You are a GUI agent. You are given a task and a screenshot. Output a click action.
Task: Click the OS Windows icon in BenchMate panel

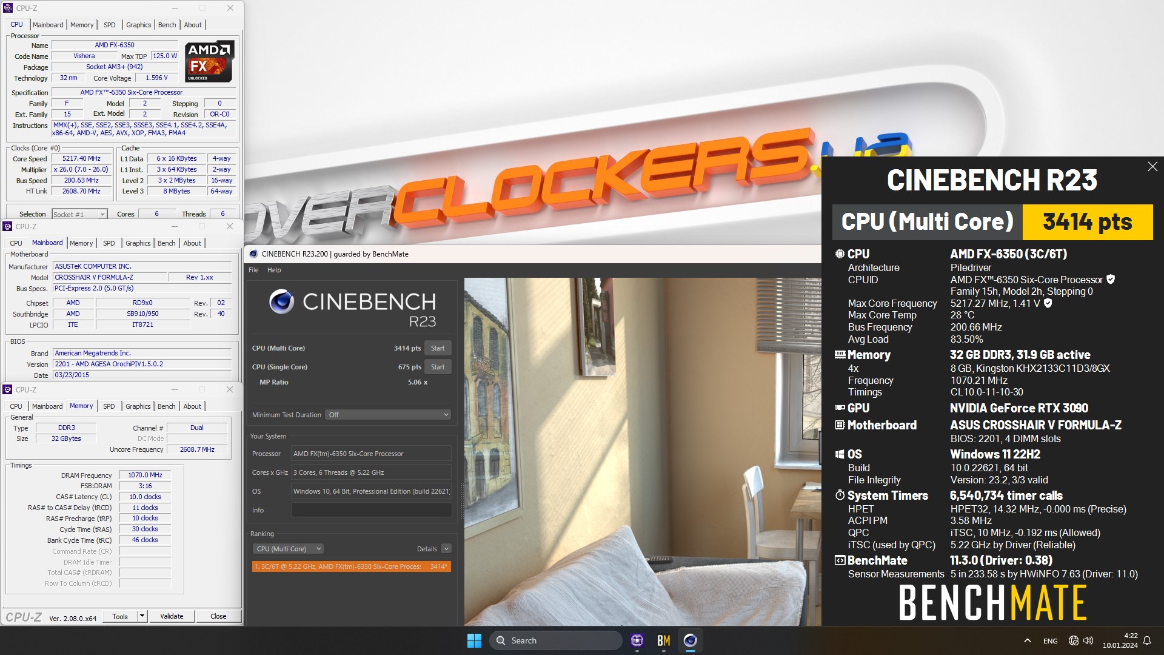840,454
